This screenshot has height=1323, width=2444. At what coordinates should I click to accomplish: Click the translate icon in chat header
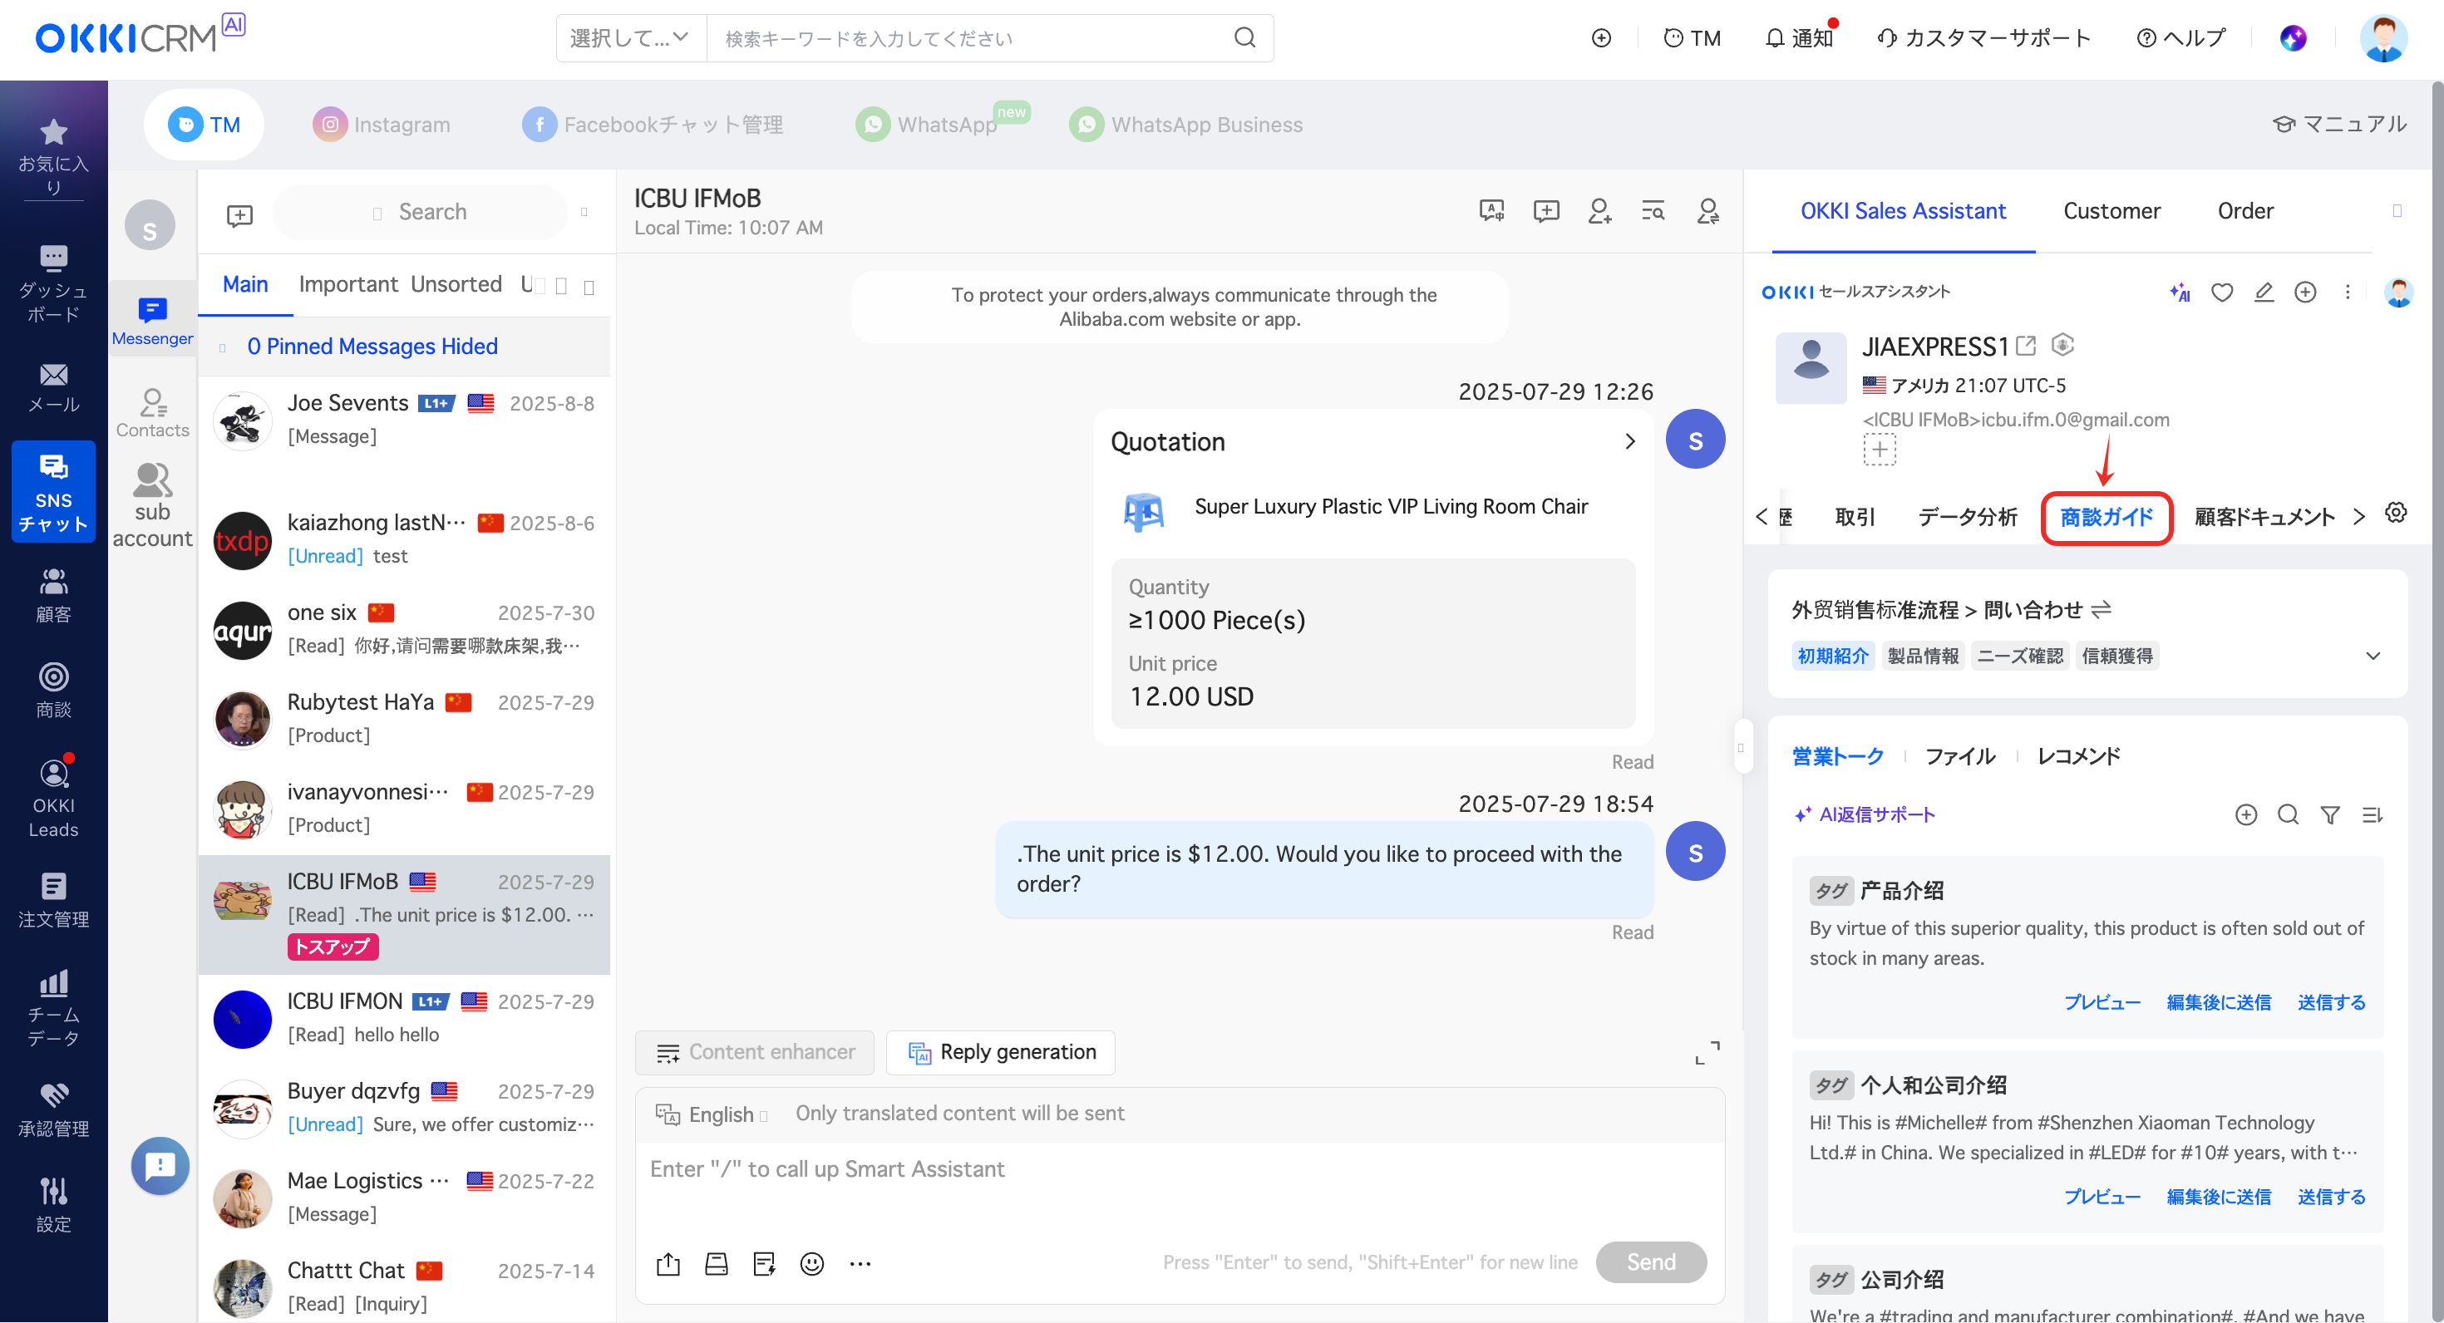(x=1491, y=210)
